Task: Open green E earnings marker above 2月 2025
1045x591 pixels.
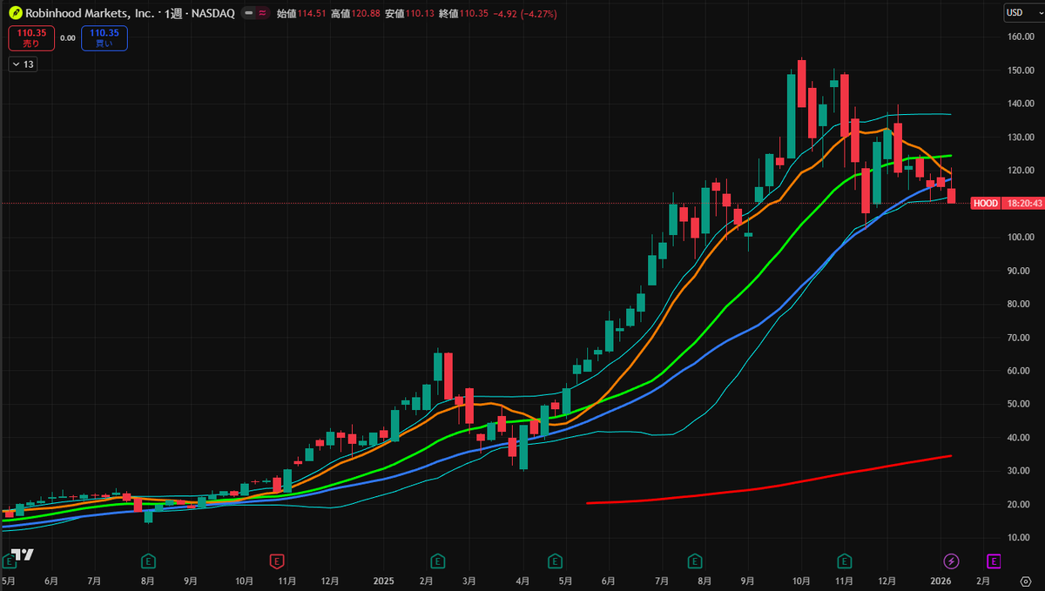Action: point(438,561)
